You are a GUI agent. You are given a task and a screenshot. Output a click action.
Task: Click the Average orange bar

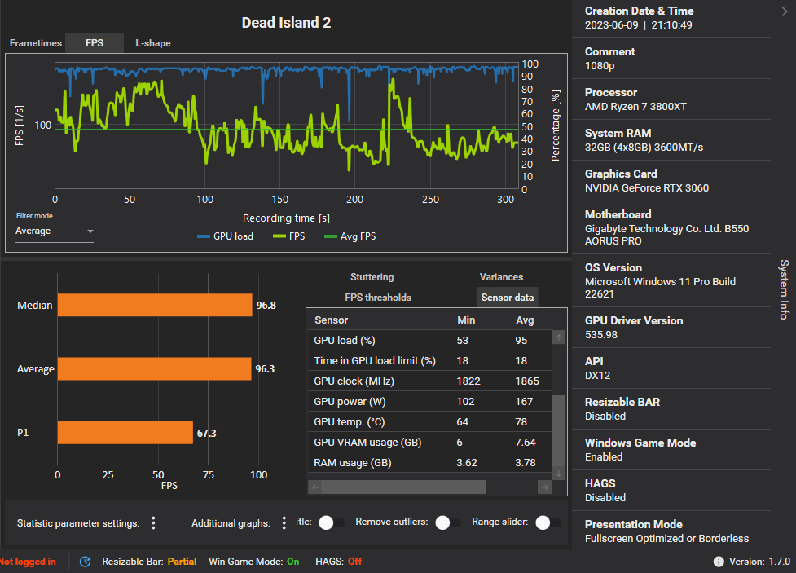154,368
